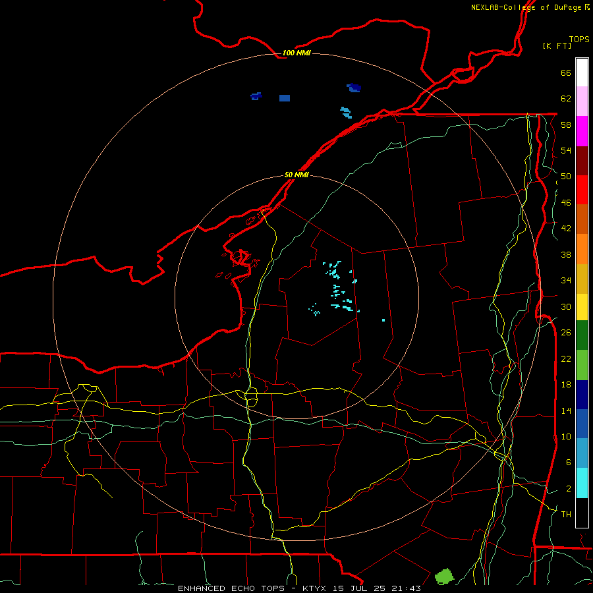Click the 18 value on the scale
The width and height of the screenshot is (593, 593).
coord(566,385)
